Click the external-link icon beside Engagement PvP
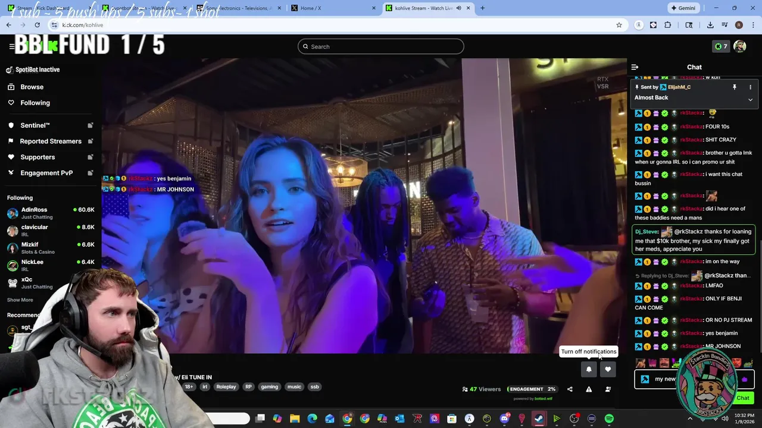Image resolution: width=762 pixels, height=428 pixels. pyautogui.click(x=90, y=173)
